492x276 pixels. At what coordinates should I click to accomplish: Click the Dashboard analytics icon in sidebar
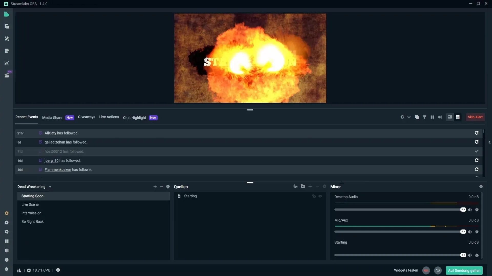tap(6, 63)
